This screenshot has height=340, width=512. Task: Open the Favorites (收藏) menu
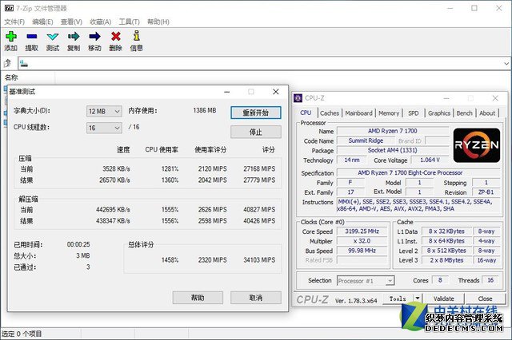[100, 22]
